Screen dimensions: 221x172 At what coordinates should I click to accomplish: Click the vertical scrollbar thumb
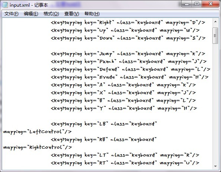[x=215, y=36]
